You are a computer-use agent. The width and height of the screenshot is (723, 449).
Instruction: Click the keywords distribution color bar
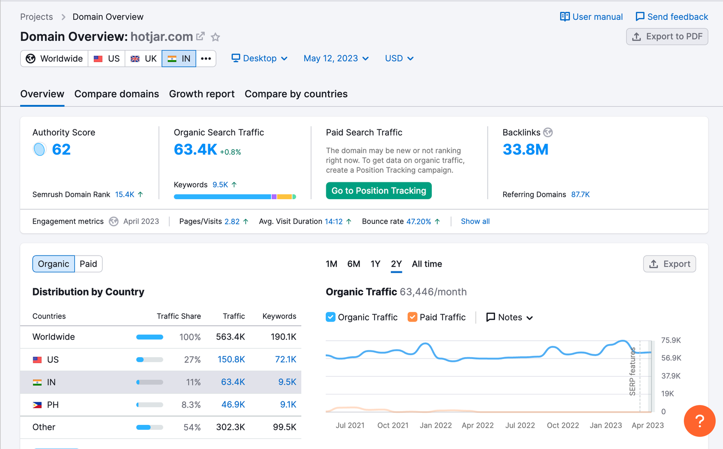[235, 197]
